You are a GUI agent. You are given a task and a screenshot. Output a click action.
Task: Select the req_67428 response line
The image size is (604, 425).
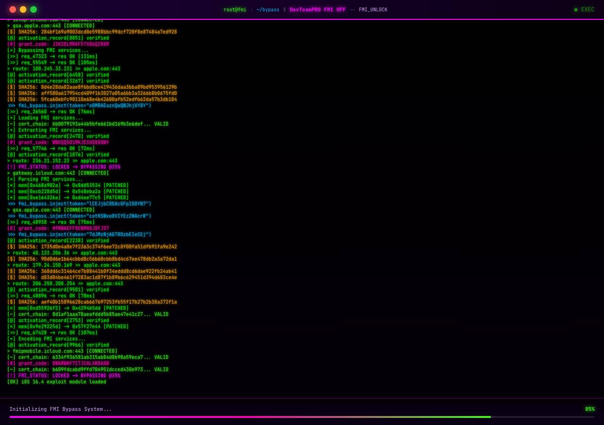click(52, 333)
